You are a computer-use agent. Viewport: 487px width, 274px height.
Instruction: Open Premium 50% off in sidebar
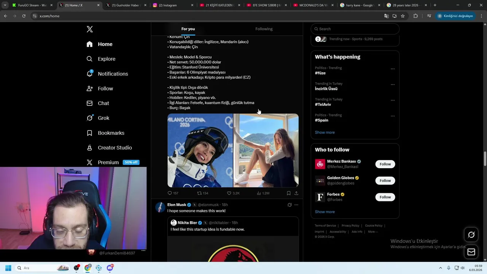(113, 162)
